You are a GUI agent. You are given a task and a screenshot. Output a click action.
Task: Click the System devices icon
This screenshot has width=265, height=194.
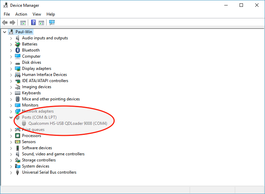18,166
